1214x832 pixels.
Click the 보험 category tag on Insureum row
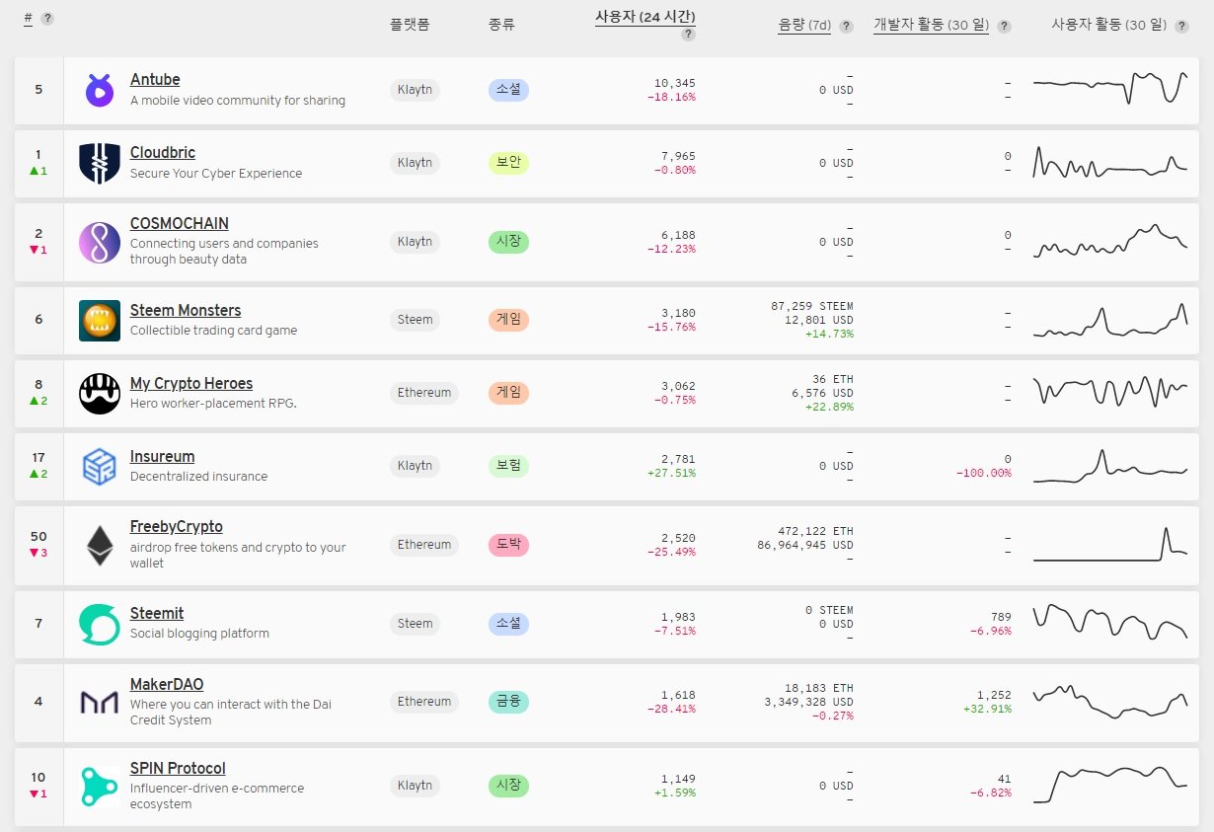[x=508, y=466]
